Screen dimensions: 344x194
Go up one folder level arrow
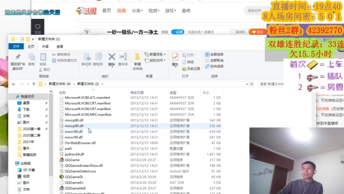pos(34,84)
